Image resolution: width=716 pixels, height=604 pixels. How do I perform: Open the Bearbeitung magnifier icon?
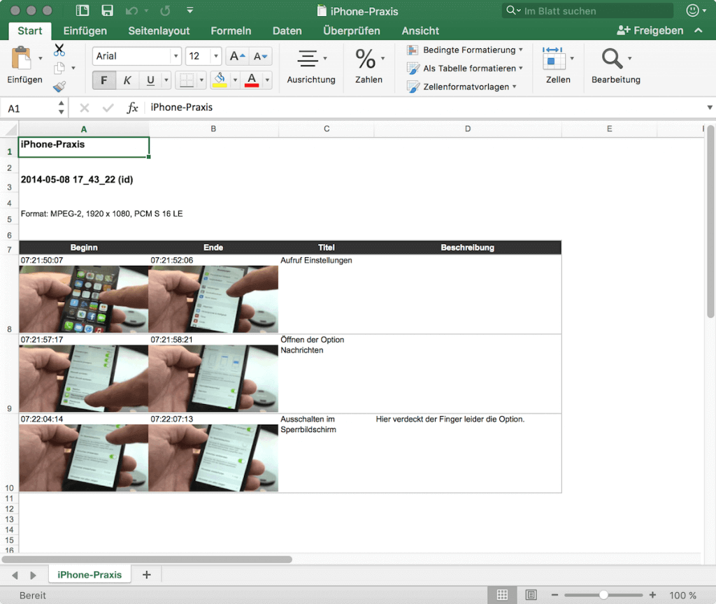pyautogui.click(x=611, y=59)
